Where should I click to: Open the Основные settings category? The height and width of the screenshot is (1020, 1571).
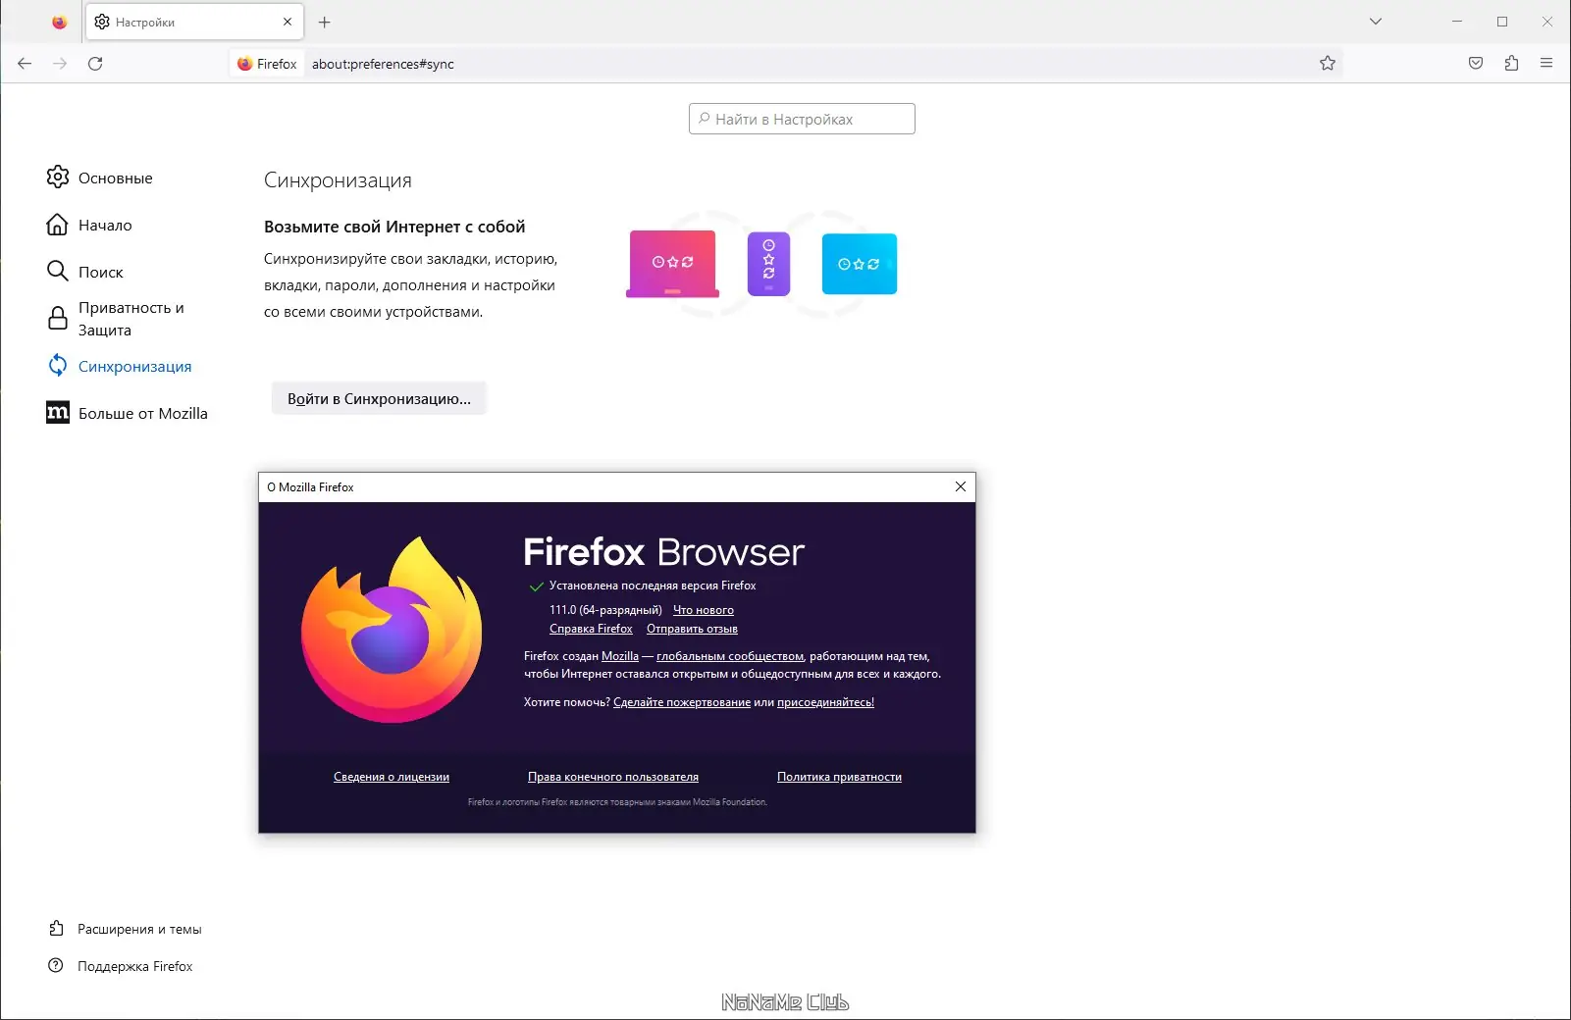(115, 178)
